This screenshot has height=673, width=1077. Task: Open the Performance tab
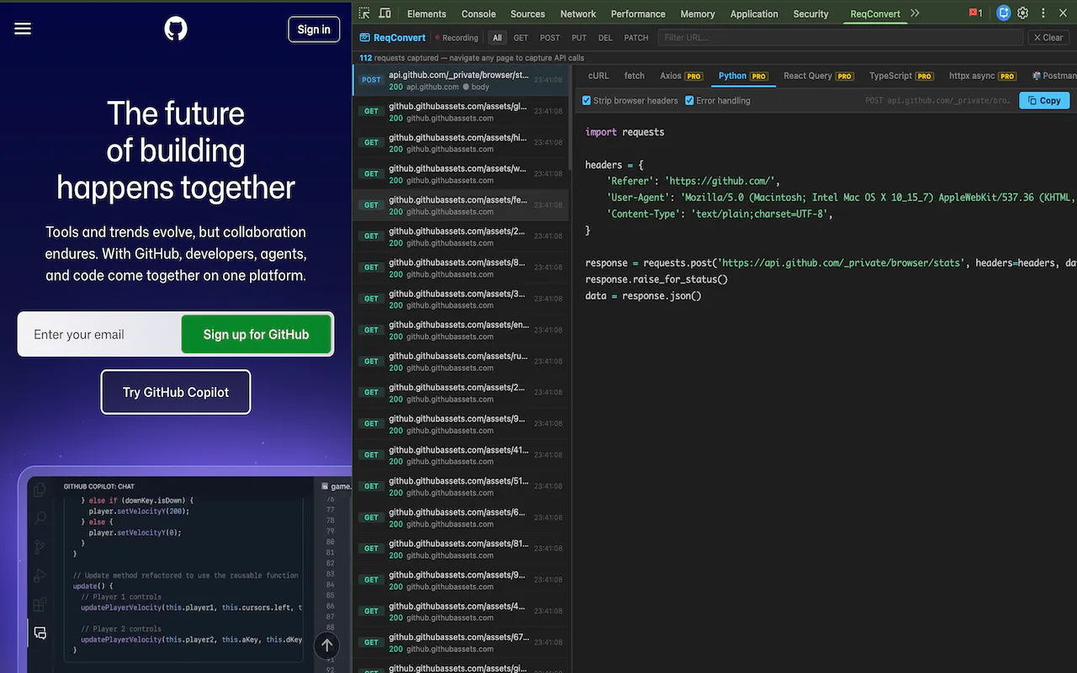(638, 13)
